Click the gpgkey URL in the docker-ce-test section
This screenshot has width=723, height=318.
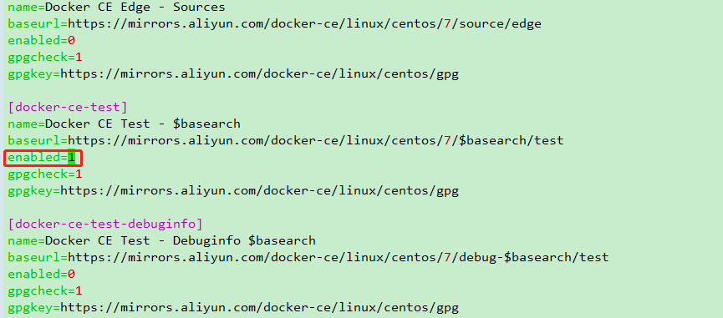pyautogui.click(x=260, y=191)
